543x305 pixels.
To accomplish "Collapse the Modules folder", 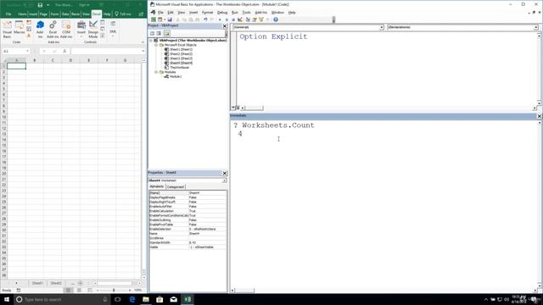I will pyautogui.click(x=156, y=72).
